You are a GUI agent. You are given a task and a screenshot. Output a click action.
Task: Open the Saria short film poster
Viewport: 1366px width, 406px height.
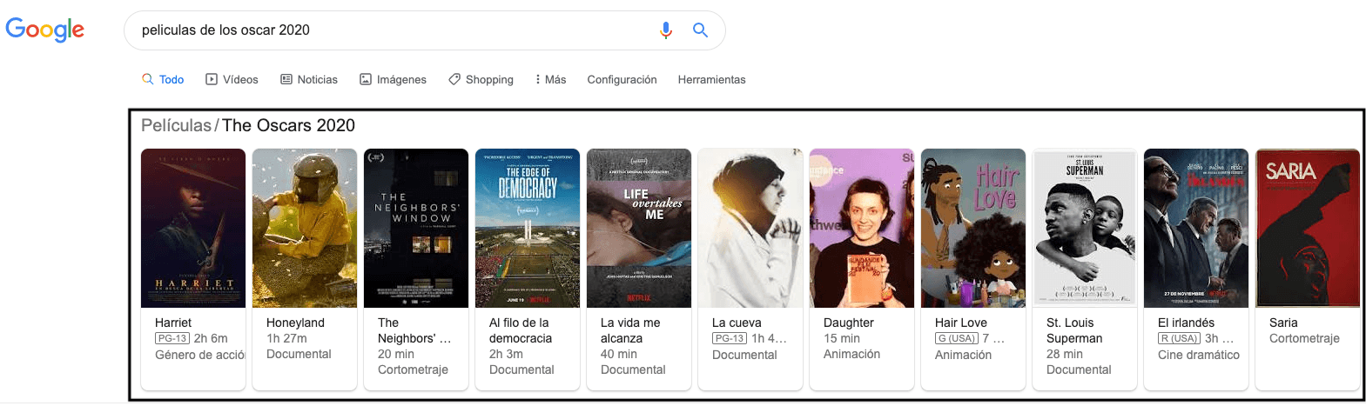pos(1307,228)
